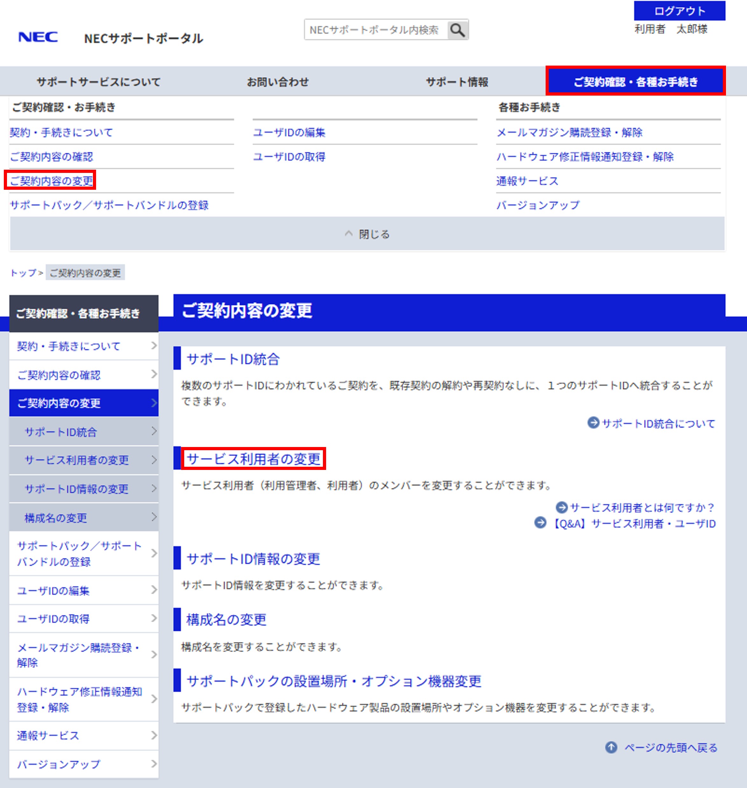Switch to the お問い合わせ tab
Screen dimensions: 747x788
[279, 82]
